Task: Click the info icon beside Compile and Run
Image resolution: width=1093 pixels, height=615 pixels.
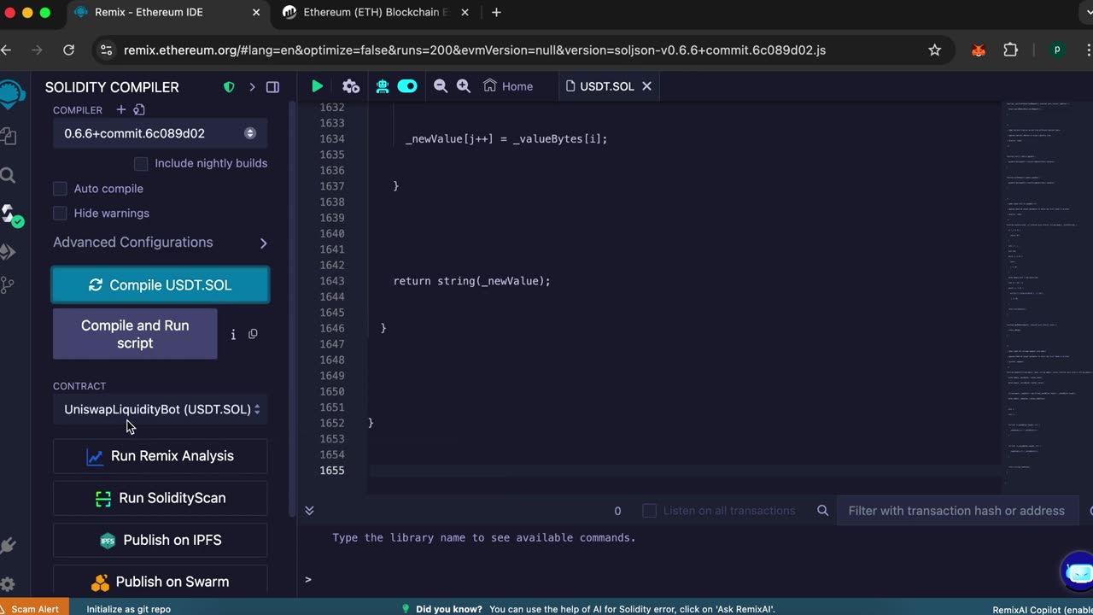Action: click(x=233, y=335)
